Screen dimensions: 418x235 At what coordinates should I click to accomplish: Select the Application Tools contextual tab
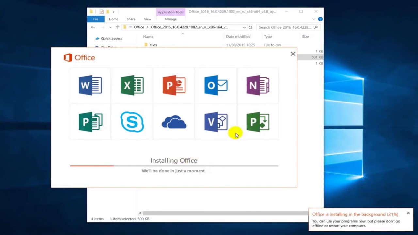170,12
